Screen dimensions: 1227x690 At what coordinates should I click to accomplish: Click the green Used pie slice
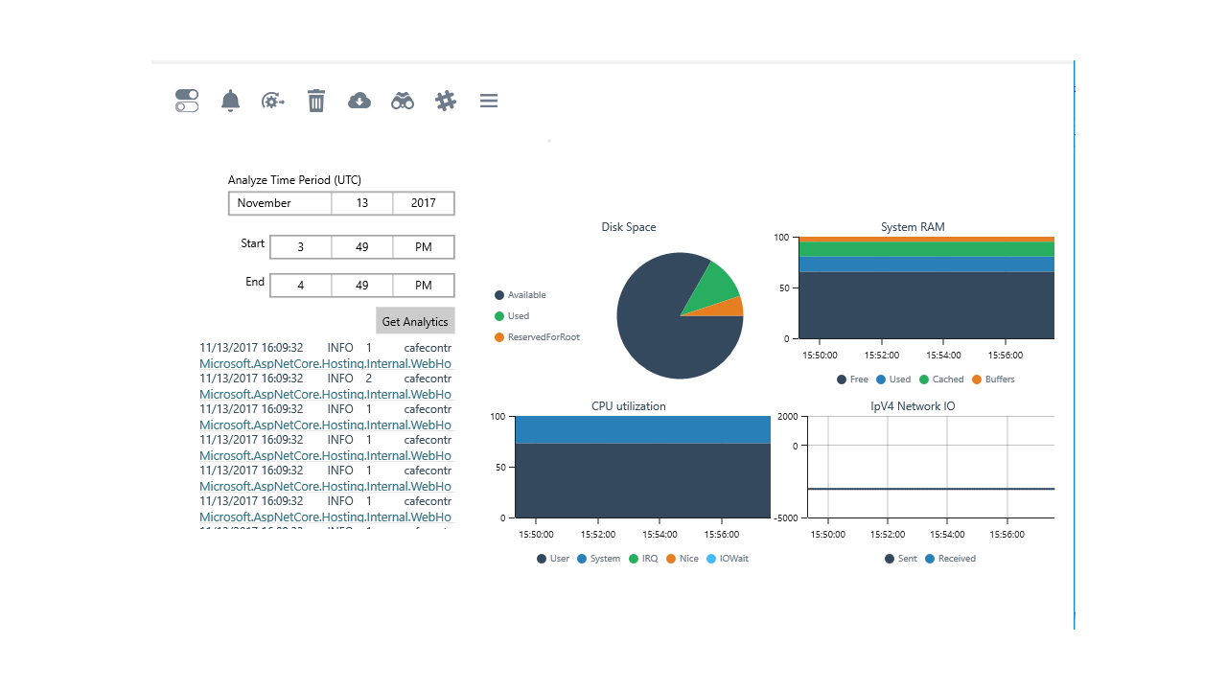pyautogui.click(x=714, y=285)
